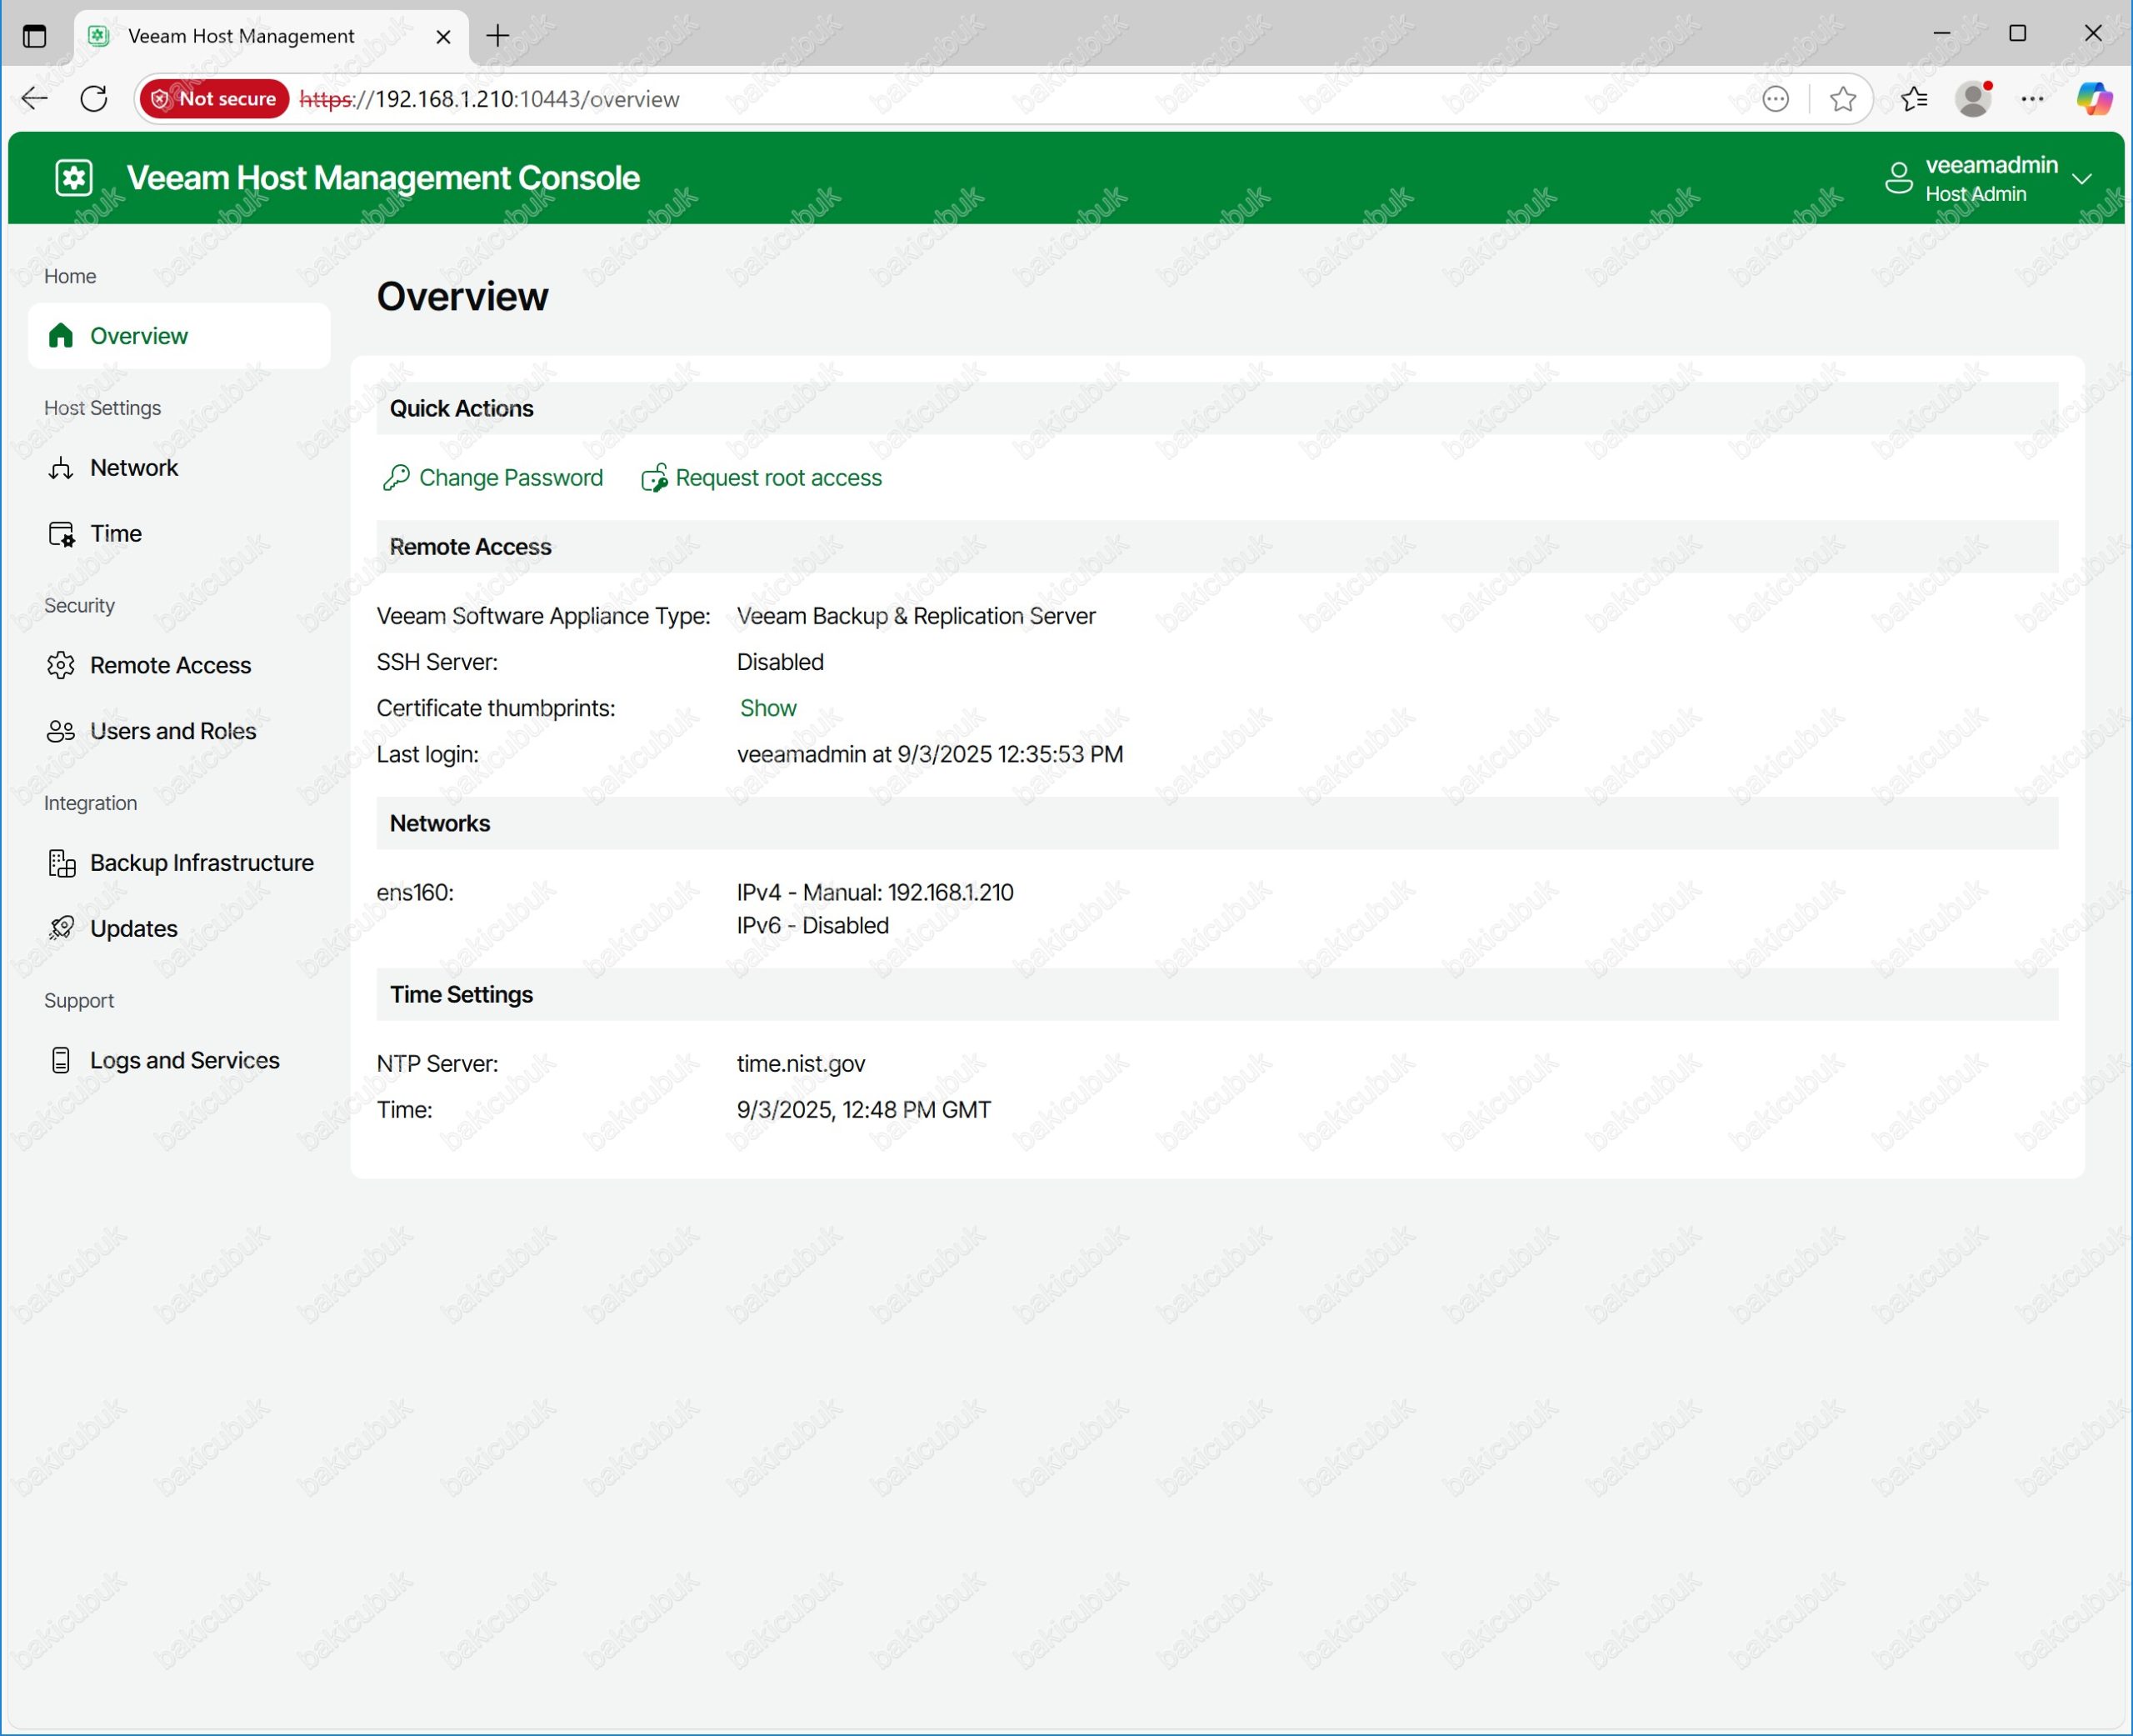Open Users and Roles icon
The width and height of the screenshot is (2133, 1736).
click(61, 731)
